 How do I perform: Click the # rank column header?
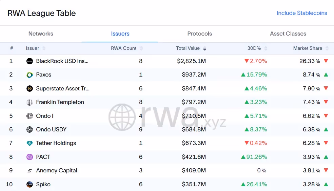click(x=12, y=48)
